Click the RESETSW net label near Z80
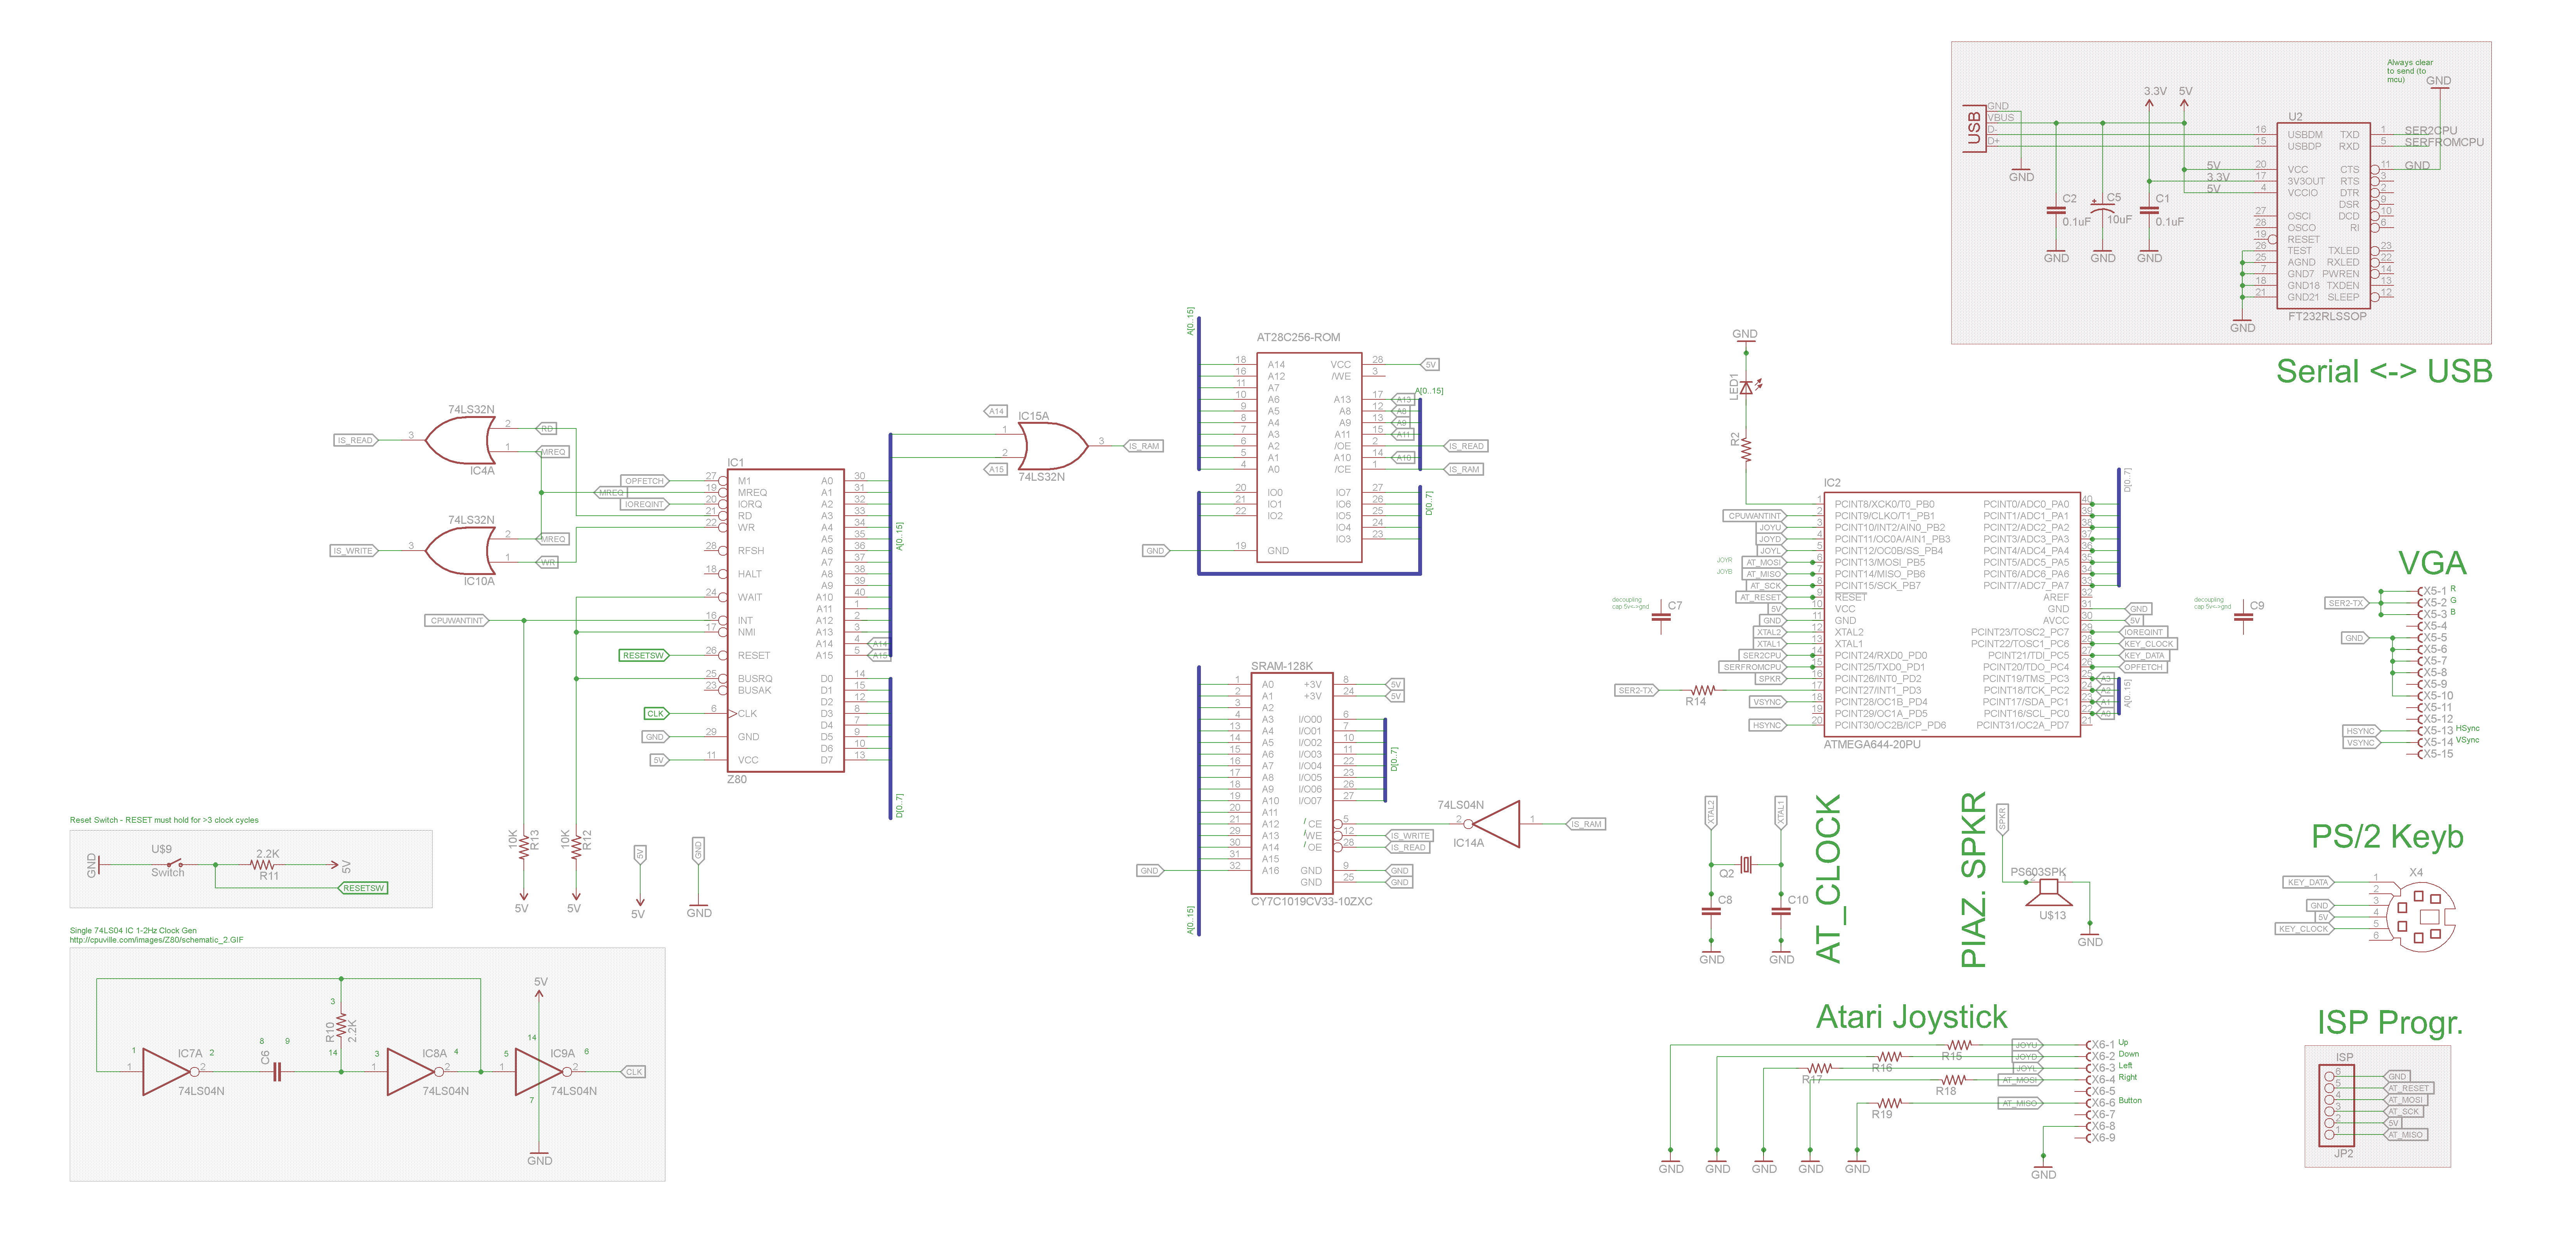The width and height of the screenshot is (2576, 1252). coord(643,656)
